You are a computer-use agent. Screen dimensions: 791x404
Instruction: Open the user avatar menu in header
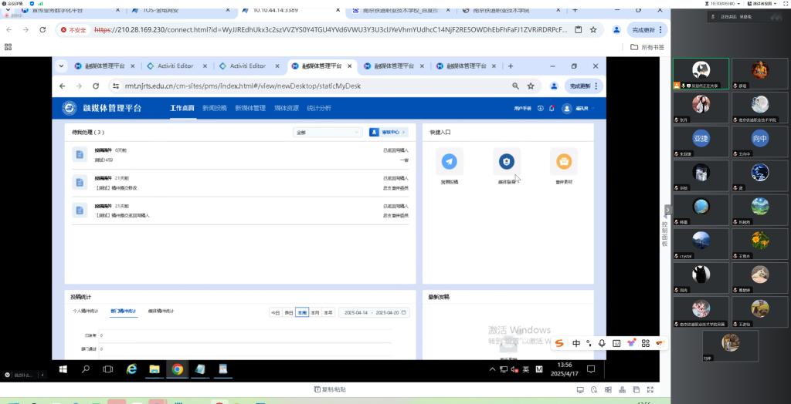(x=566, y=108)
